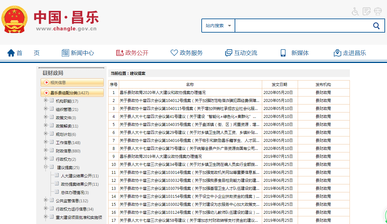Viewport: 387px width, 224px height.
Task: Collapse the 建议提案 tree node
Action: [x=45, y=167]
